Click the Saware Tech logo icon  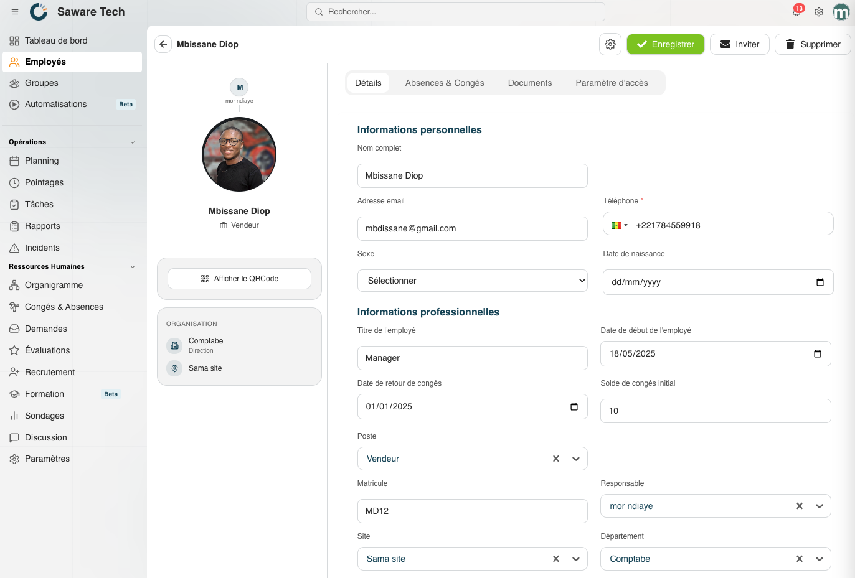(x=39, y=12)
